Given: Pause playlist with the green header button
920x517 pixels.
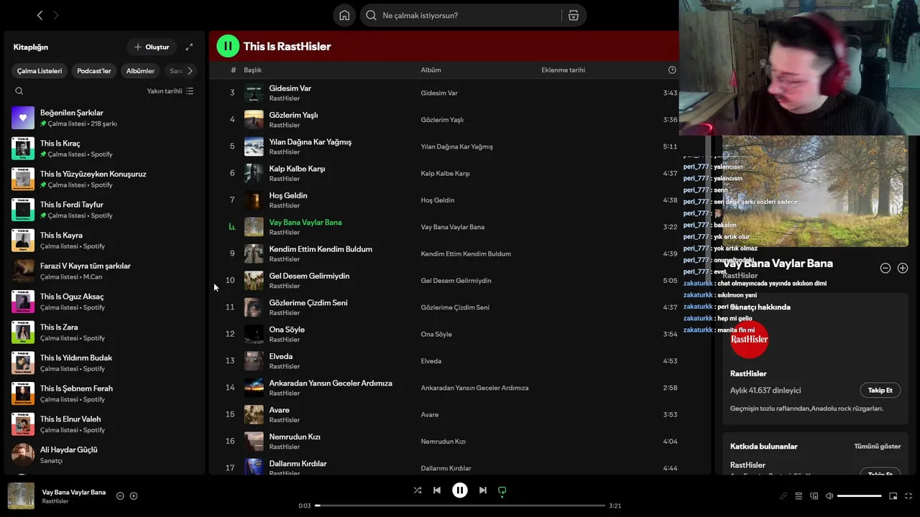Looking at the screenshot, I should pos(228,46).
